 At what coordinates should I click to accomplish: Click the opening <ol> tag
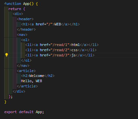pyautogui.click(x=25, y=40)
